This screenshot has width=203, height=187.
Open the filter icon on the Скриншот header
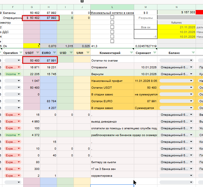[x=154, y=53]
